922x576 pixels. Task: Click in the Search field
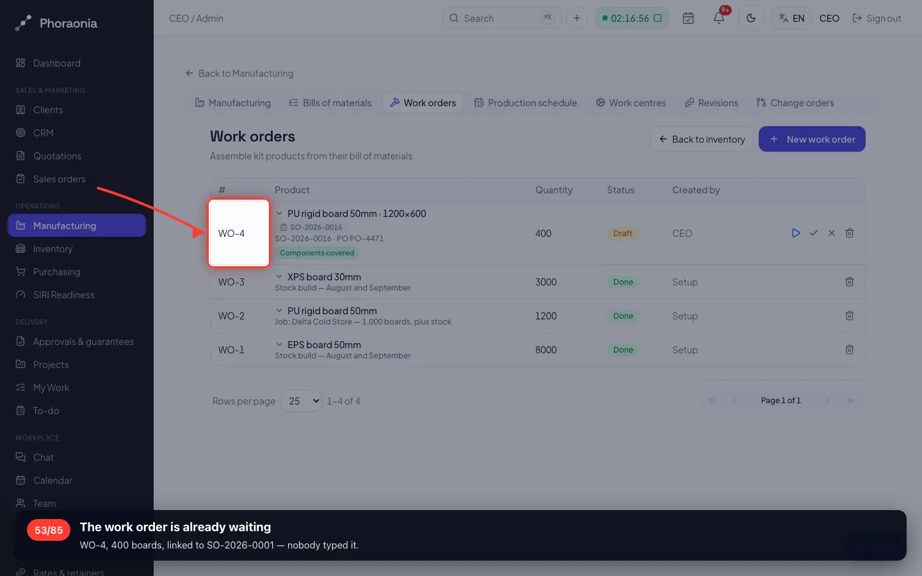(x=502, y=18)
